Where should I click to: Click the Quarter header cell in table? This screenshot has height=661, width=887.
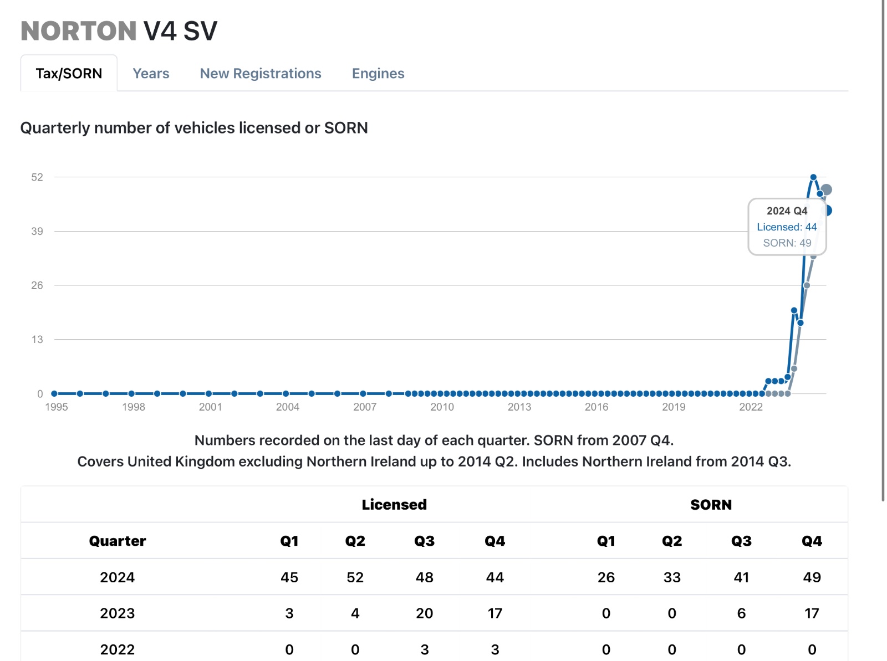[118, 541]
